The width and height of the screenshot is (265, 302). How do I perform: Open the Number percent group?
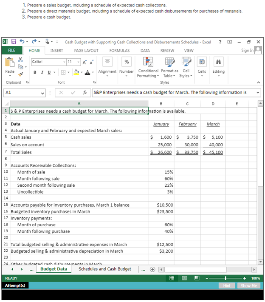(127, 67)
